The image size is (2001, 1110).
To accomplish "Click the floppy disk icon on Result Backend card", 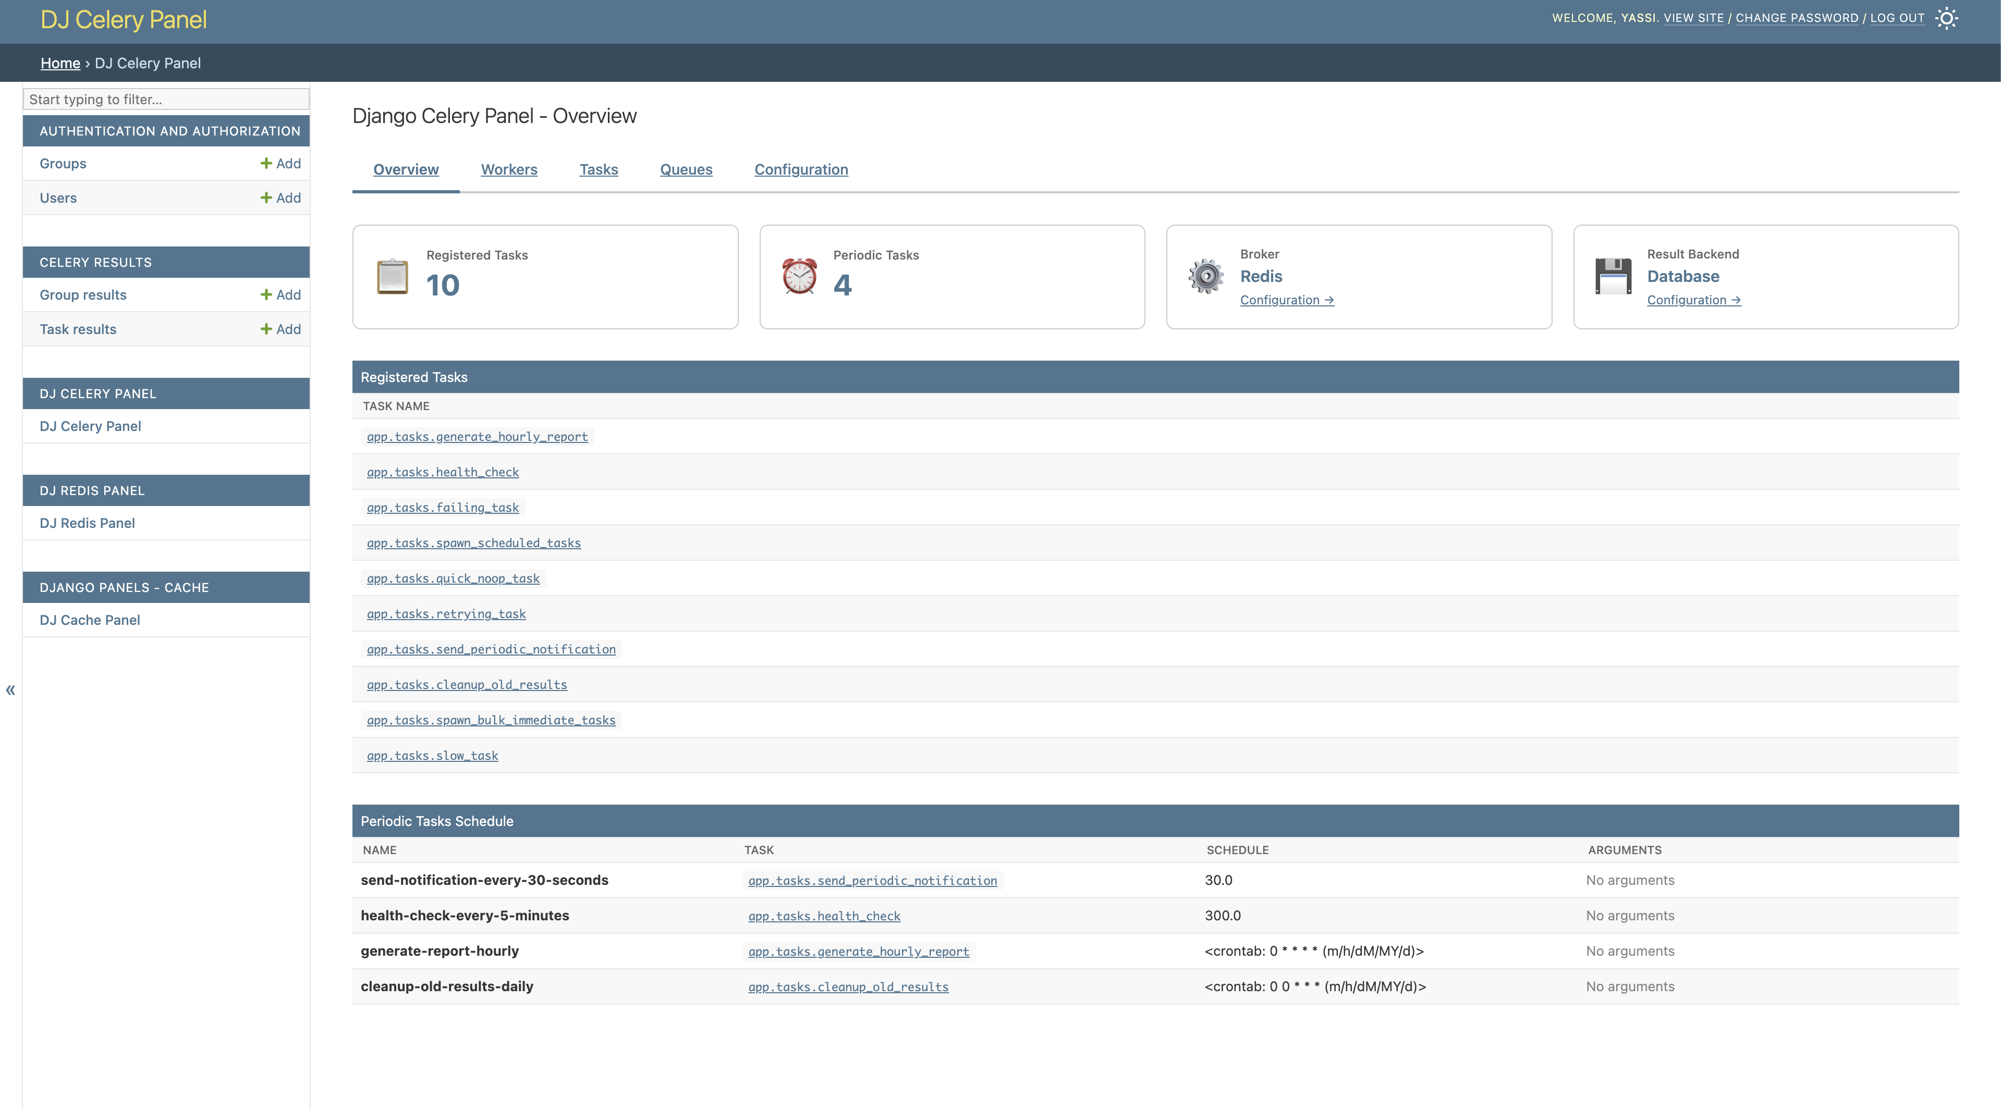I will 1614,276.
